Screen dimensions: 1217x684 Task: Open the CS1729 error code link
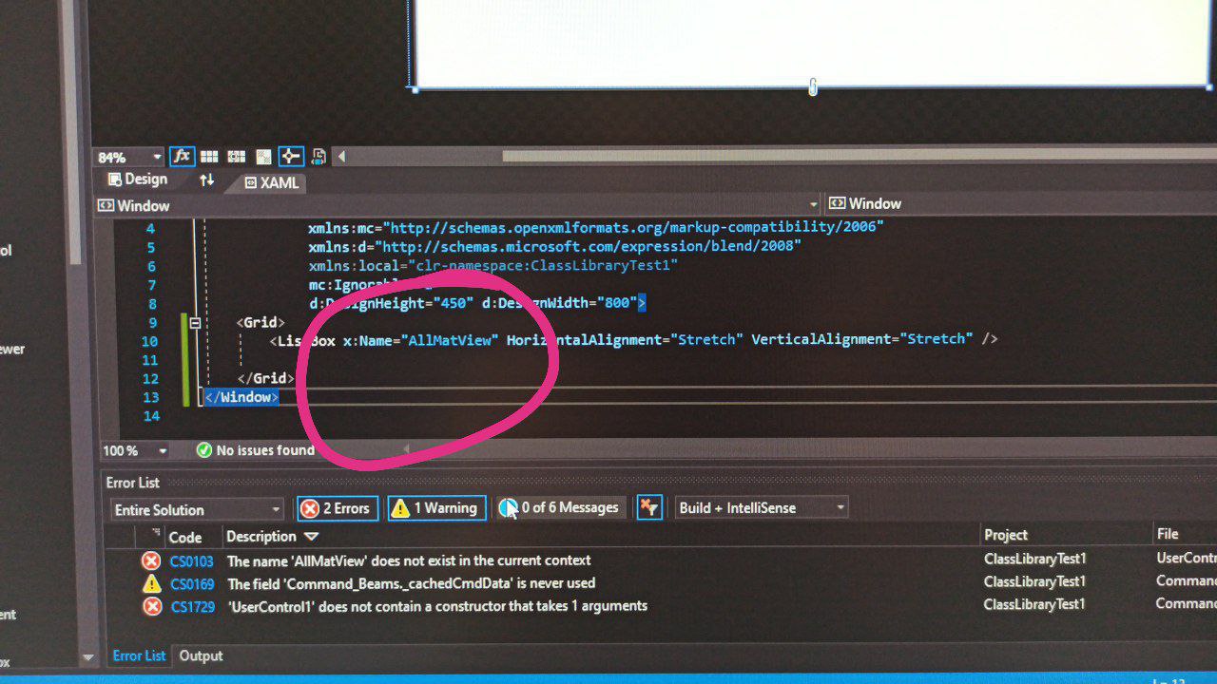192,607
